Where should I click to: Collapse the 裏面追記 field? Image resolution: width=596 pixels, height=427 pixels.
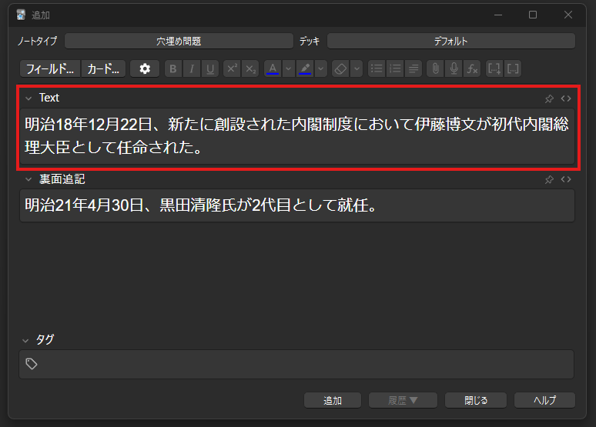[x=28, y=179]
